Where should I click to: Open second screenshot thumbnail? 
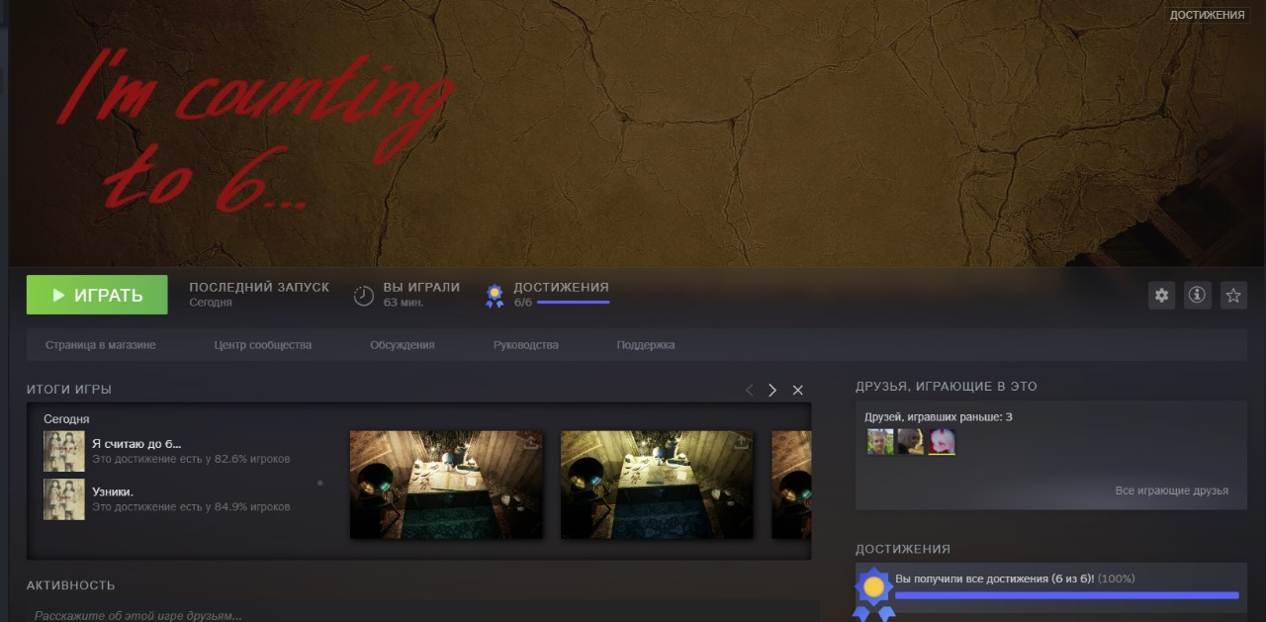click(657, 485)
